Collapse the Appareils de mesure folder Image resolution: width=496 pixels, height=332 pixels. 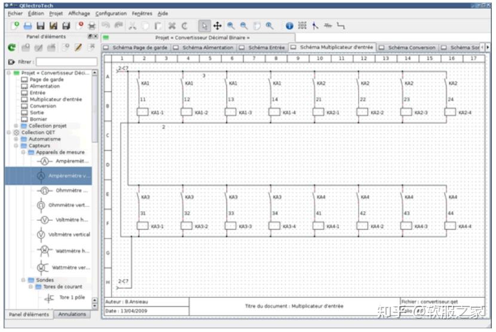pos(23,153)
